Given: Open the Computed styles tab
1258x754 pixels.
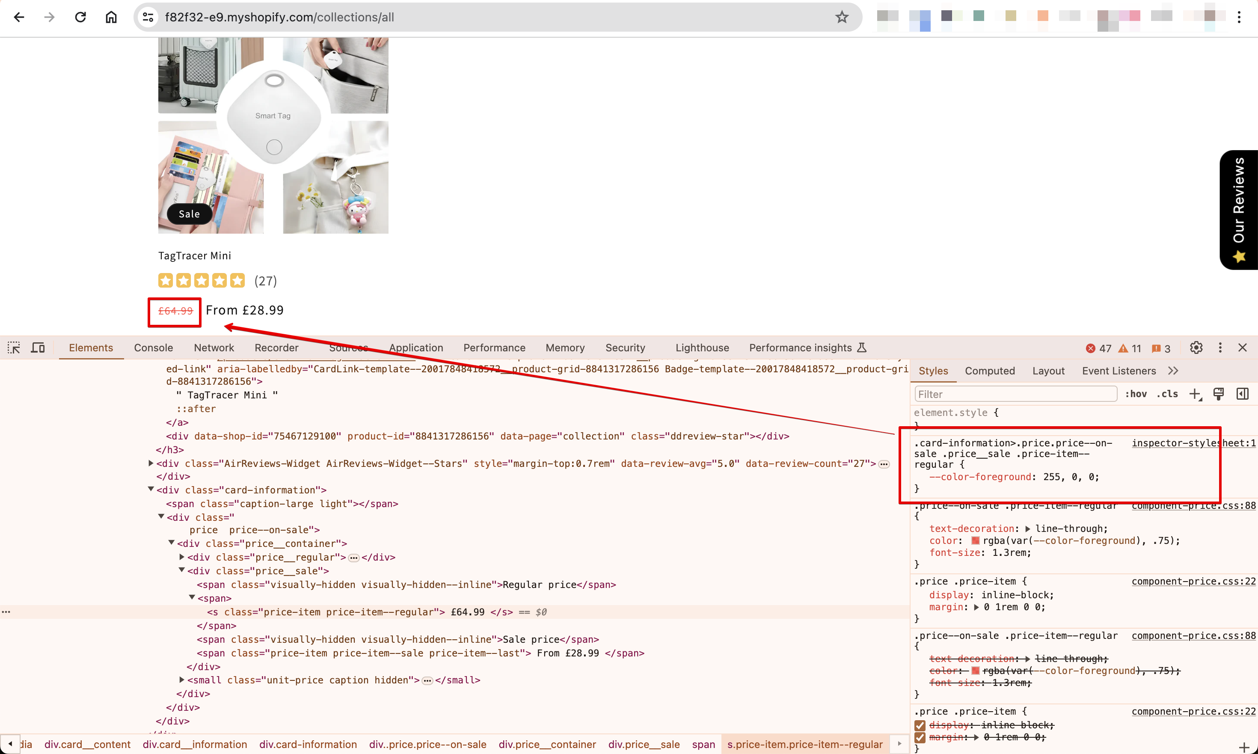Looking at the screenshot, I should [x=989, y=371].
